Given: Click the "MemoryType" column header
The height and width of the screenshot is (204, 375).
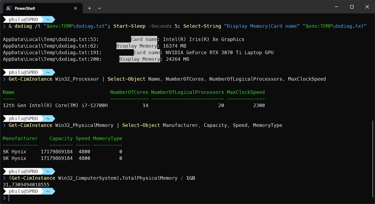Looking at the screenshot, I should pyautogui.click(x=107, y=138).
